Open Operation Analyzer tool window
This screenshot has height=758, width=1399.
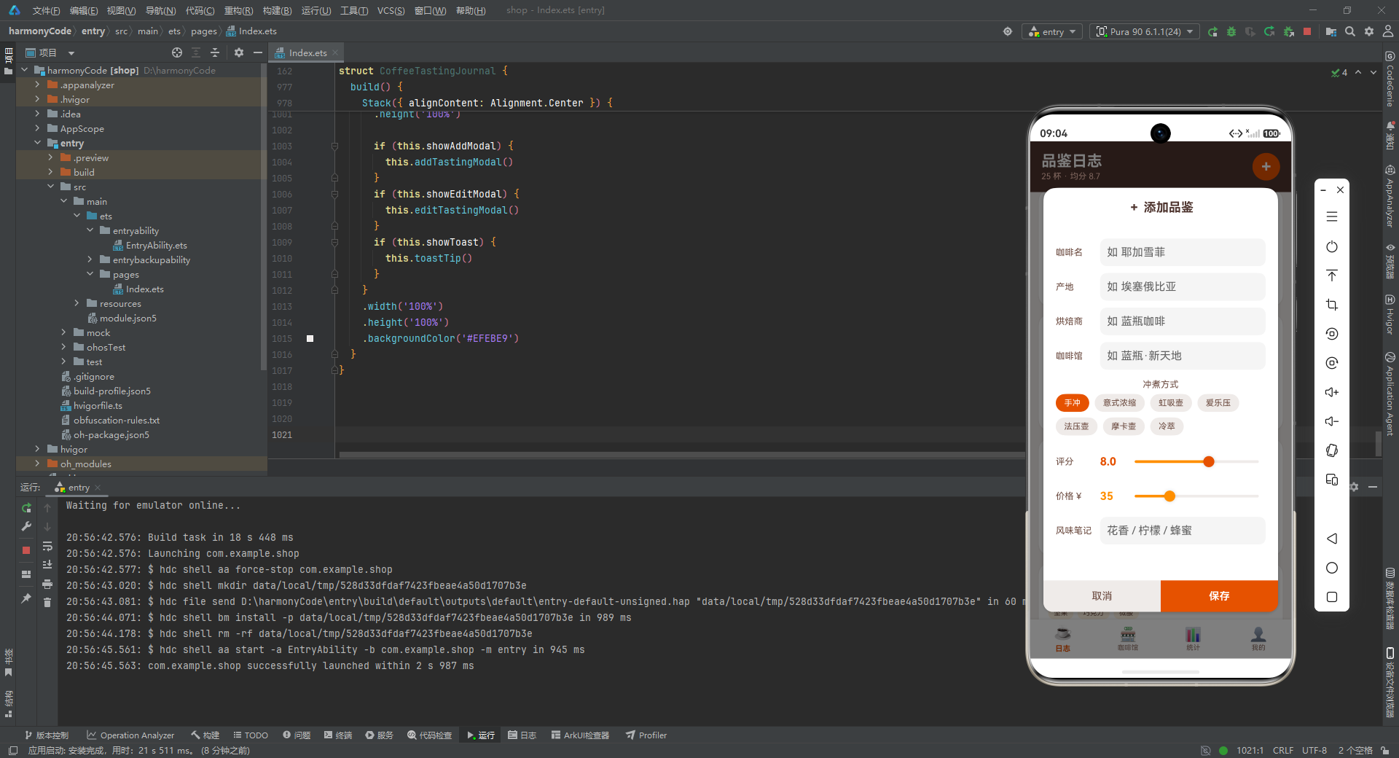coord(130,735)
